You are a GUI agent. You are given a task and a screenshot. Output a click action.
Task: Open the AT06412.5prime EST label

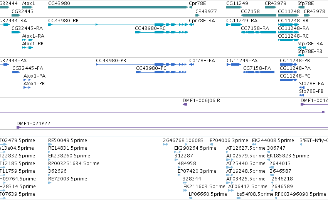click(248, 187)
